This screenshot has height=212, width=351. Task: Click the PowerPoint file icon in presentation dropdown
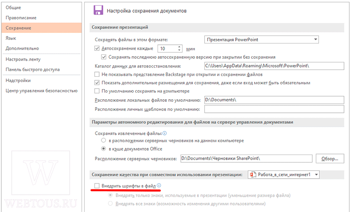pos(253,175)
